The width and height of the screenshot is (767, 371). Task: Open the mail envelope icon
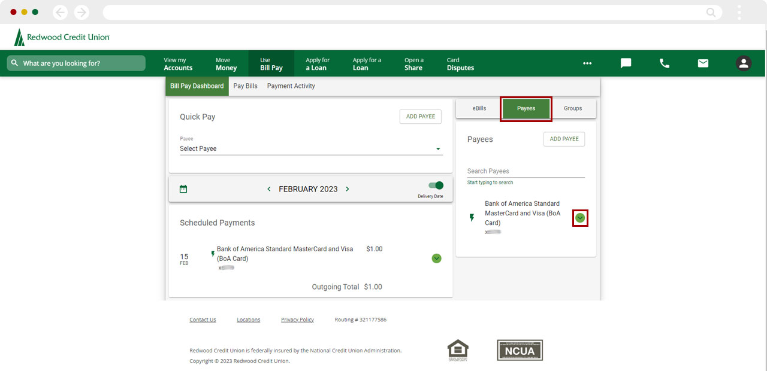pyautogui.click(x=703, y=63)
